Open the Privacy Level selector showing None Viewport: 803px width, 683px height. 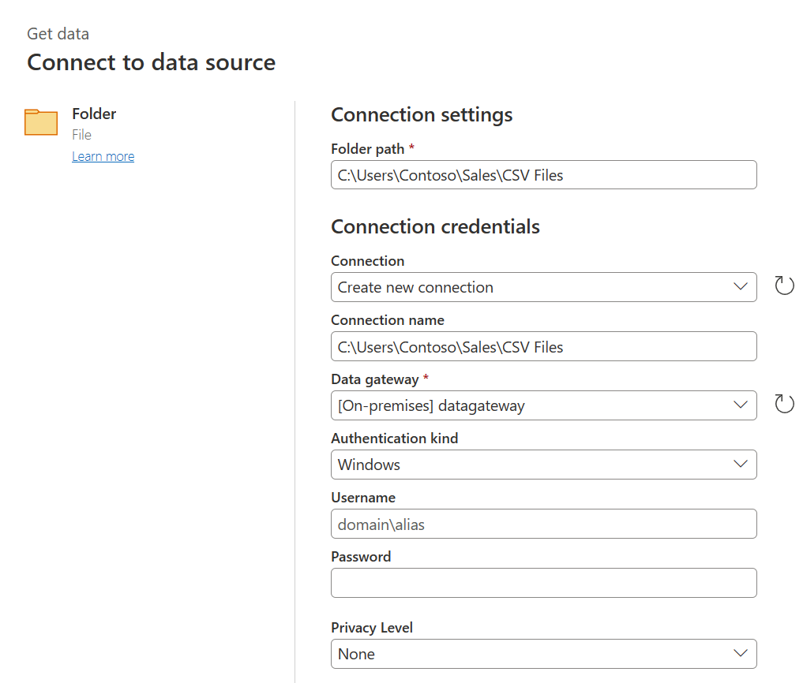pyautogui.click(x=543, y=654)
